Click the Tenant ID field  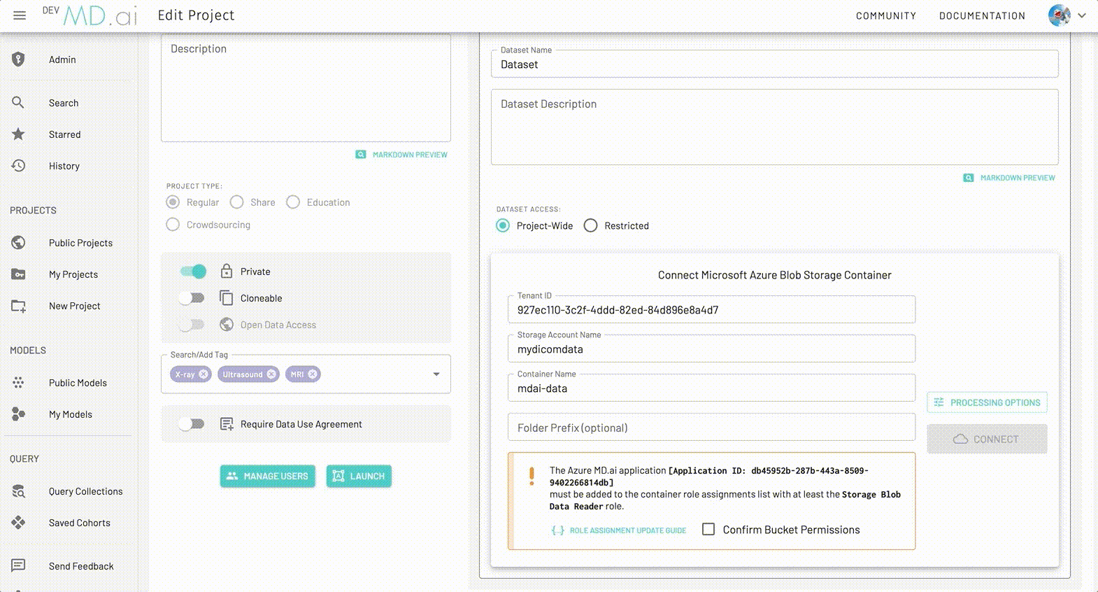tap(711, 309)
